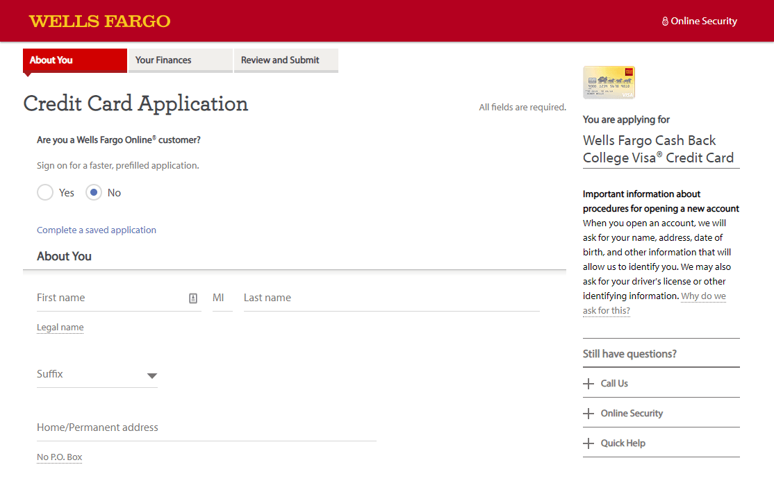Image resolution: width=774 pixels, height=483 pixels.
Task: Click the plus icon beside Quick Help
Action: click(x=588, y=443)
